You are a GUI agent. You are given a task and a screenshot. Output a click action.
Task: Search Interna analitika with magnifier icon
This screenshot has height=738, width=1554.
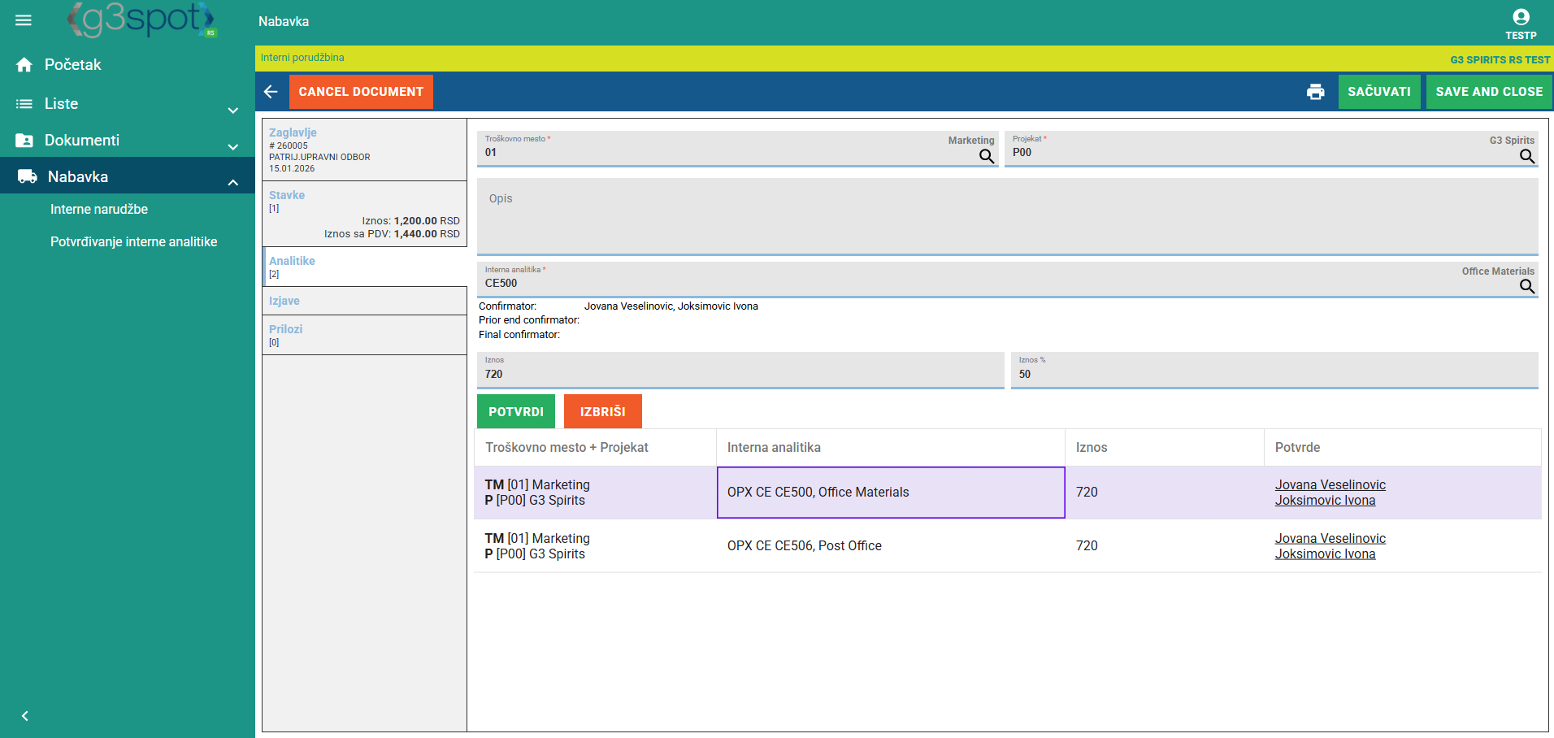[x=1526, y=286]
